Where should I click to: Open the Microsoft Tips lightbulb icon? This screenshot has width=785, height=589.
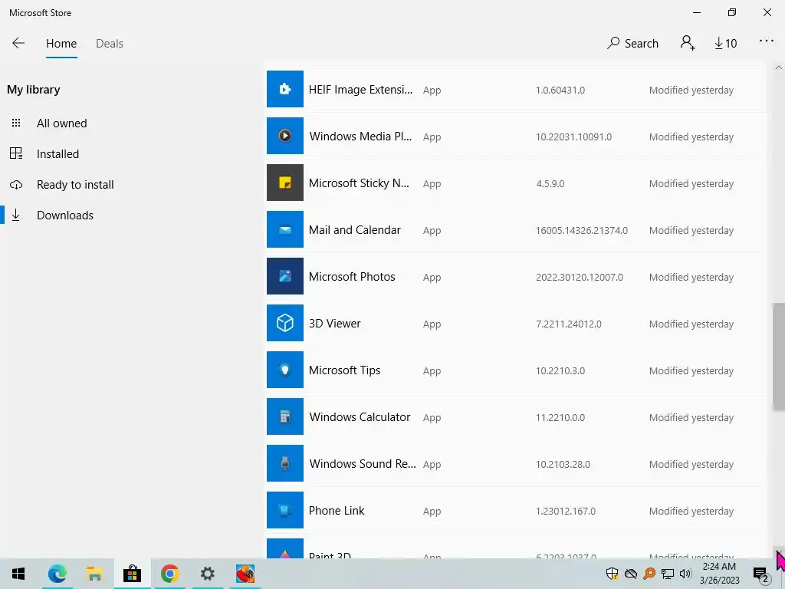point(285,370)
